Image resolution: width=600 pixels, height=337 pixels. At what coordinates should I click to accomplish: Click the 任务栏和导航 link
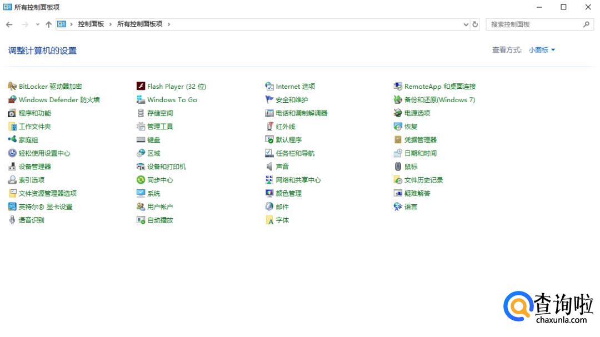click(x=295, y=153)
